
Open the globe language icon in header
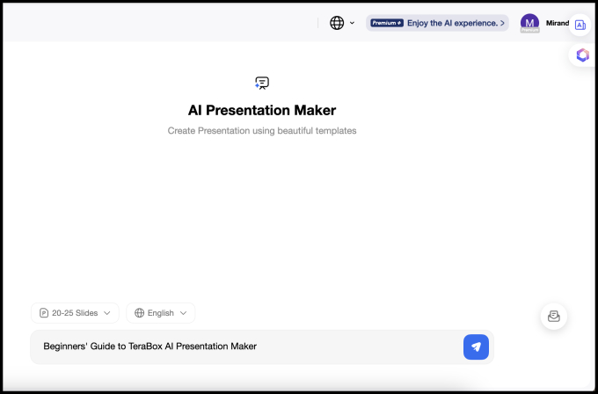click(337, 23)
